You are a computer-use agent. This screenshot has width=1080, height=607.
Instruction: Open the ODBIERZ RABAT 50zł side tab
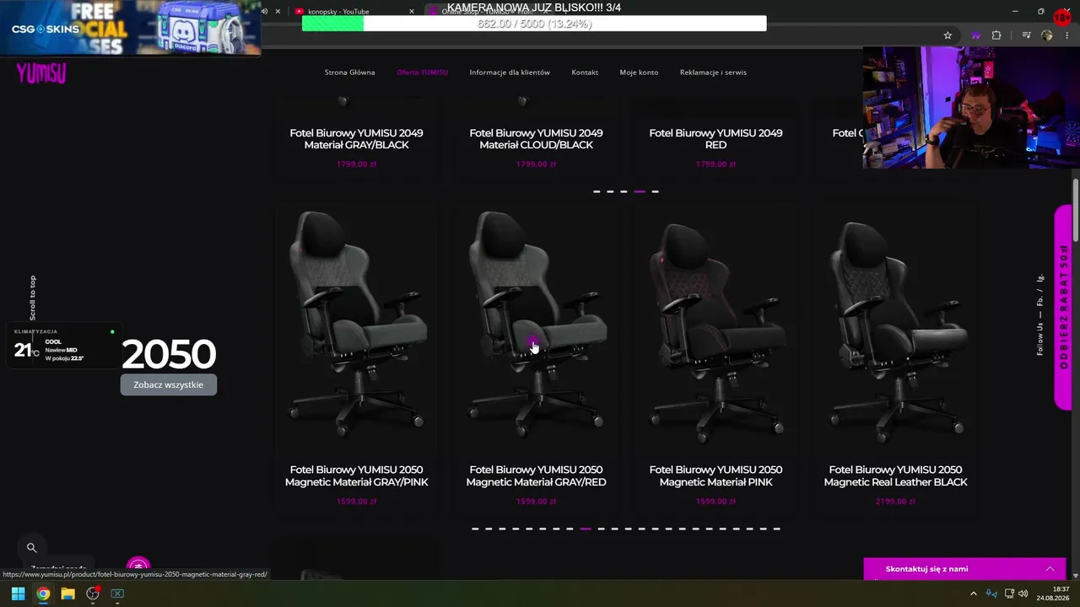(1063, 307)
